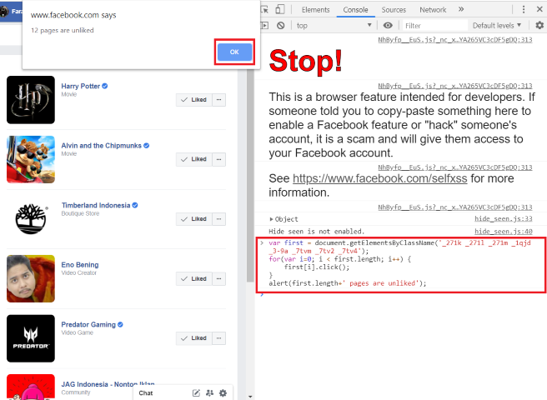The width and height of the screenshot is (547, 400).
Task: Open the JAG Indonesia page link
Action: click(108, 384)
